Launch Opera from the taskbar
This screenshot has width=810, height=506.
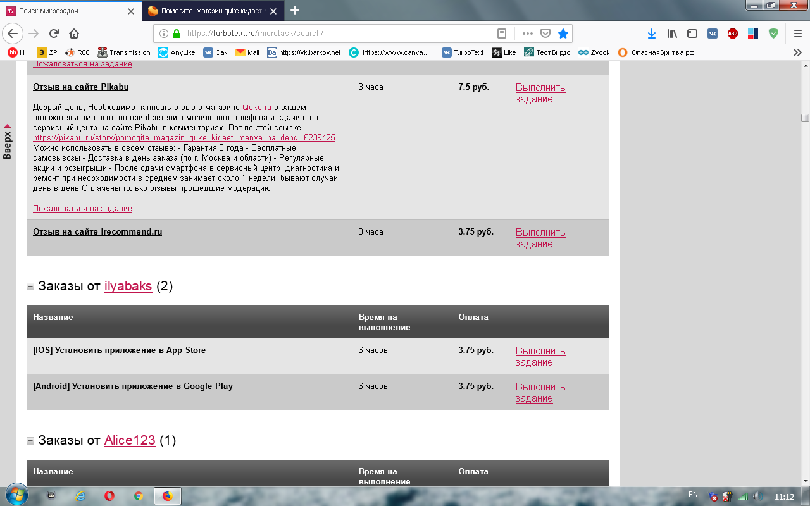point(109,496)
